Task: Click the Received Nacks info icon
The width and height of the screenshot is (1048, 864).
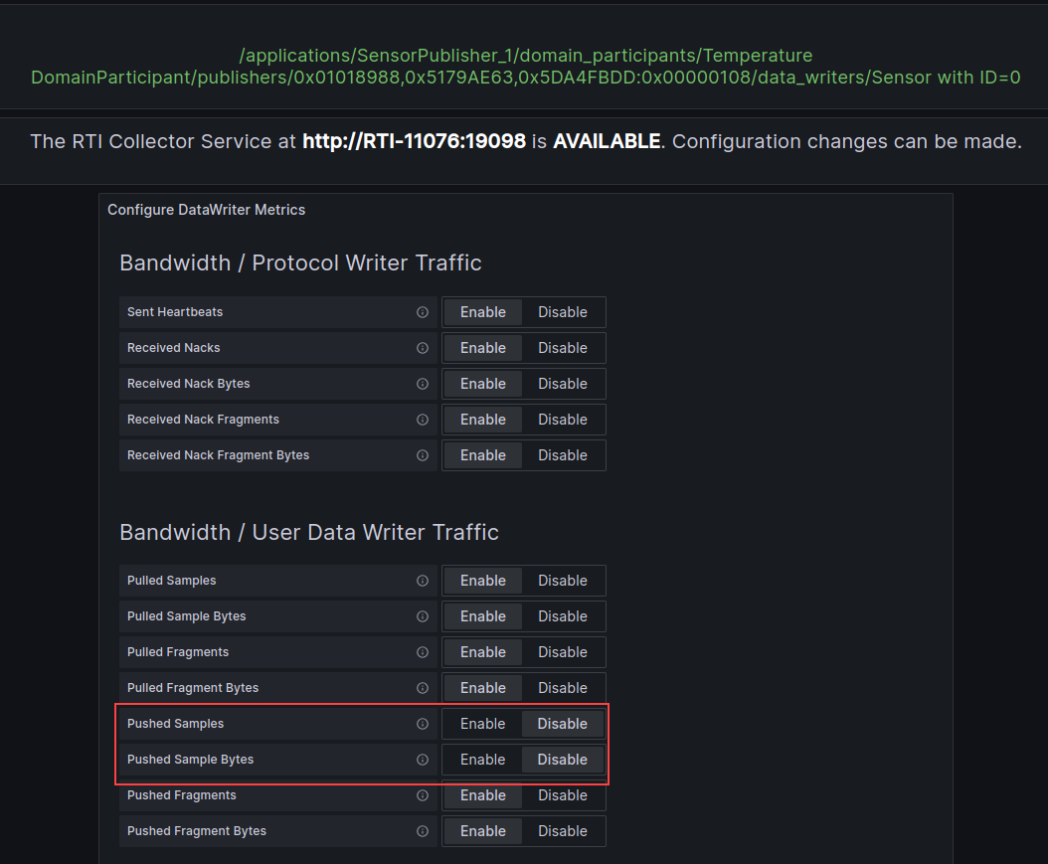Action: (x=422, y=347)
